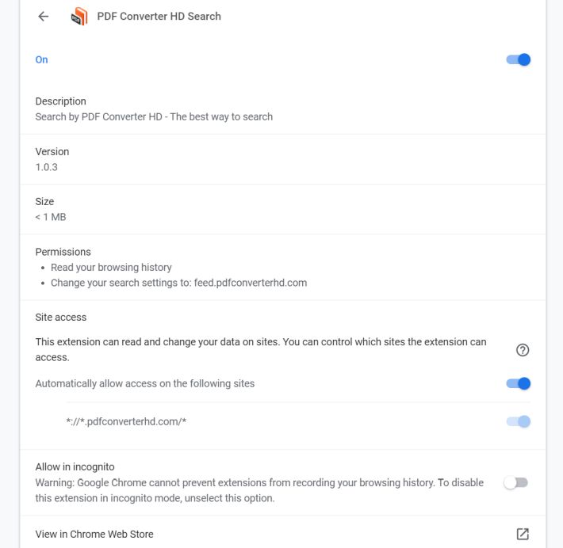Screen dimensions: 563x548
Task: Open the site access help icon
Action: click(522, 350)
